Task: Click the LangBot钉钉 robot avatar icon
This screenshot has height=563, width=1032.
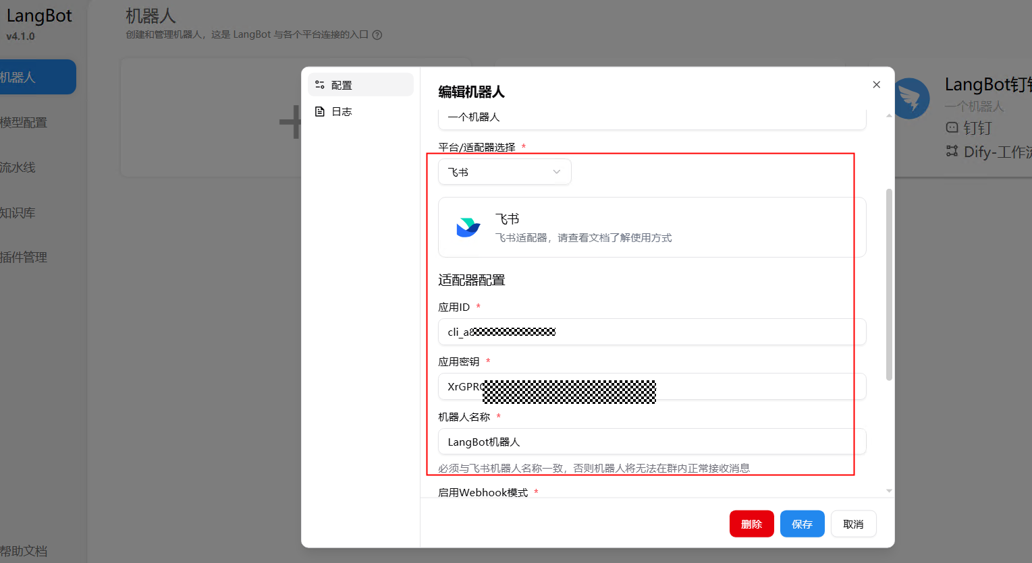Action: click(x=912, y=98)
